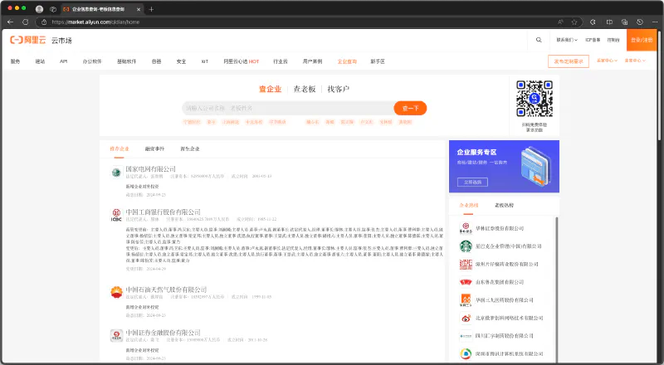Open the 基础软件 navigation menu
This screenshot has width=664, height=365.
[127, 61]
